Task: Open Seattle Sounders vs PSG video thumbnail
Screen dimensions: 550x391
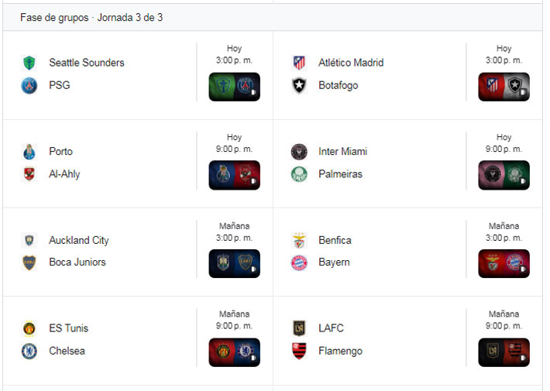Action: pos(234,87)
